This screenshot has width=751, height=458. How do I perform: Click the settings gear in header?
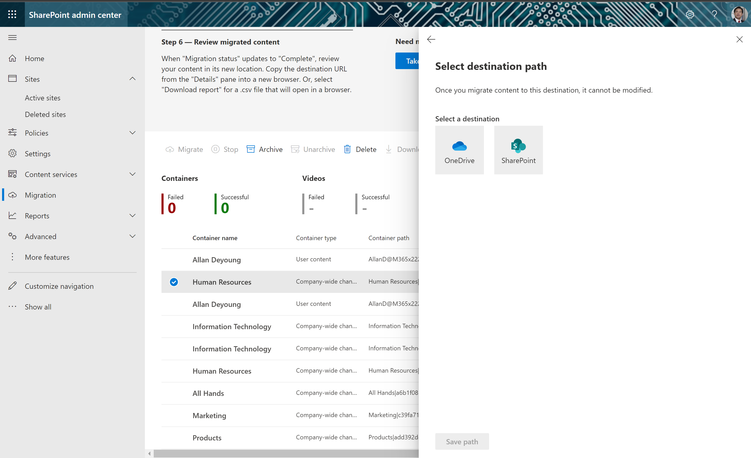click(x=690, y=14)
